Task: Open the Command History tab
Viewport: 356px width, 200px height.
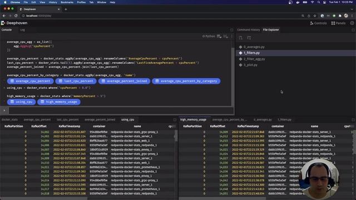Action: point(249,29)
